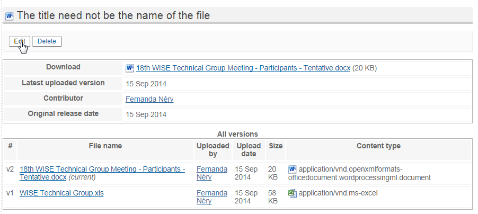The height and width of the screenshot is (214, 478).
Task: Open the v1 uploader Fernanda Néry link
Action: pyautogui.click(x=212, y=197)
